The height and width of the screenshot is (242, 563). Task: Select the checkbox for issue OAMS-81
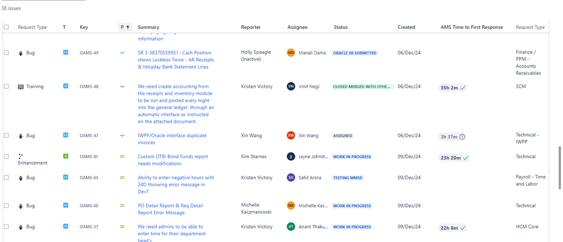click(x=6, y=156)
